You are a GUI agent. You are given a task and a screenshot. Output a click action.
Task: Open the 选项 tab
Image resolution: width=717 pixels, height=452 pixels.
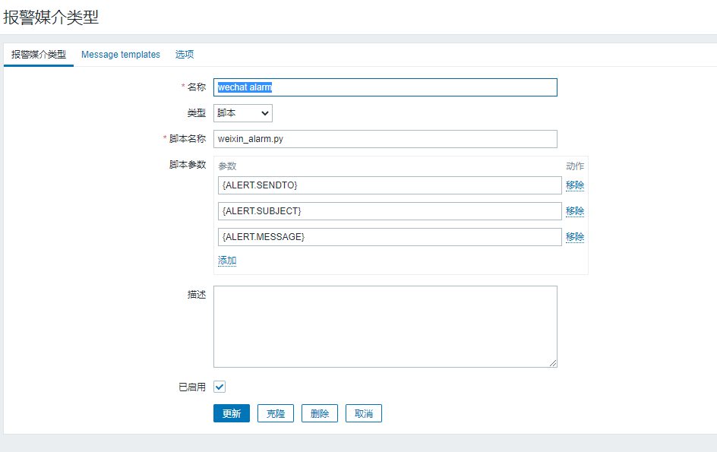185,55
